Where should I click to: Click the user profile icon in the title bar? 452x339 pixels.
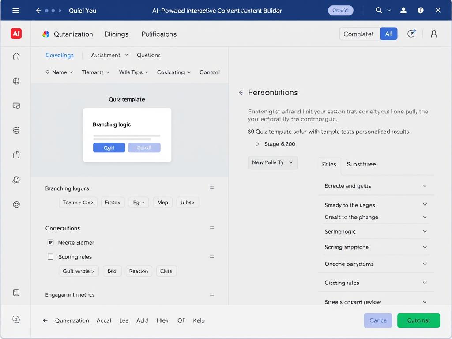[x=403, y=10]
